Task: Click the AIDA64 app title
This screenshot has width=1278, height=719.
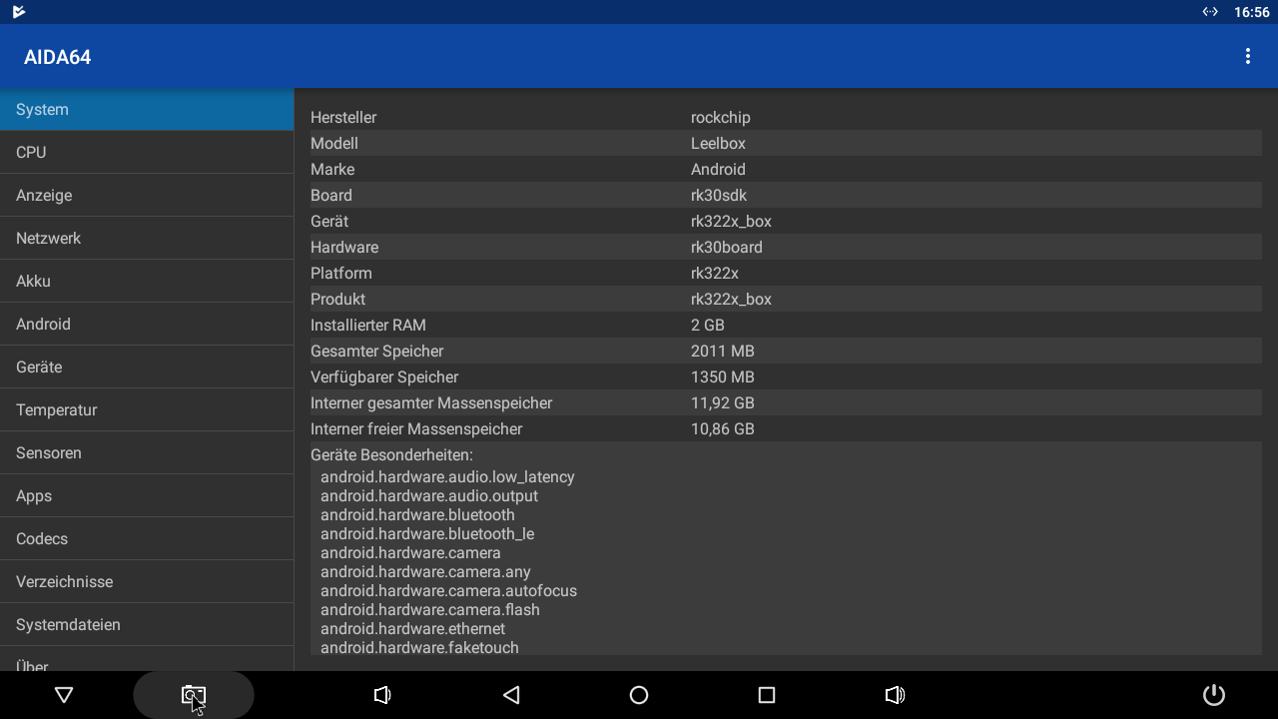Action: tap(57, 57)
